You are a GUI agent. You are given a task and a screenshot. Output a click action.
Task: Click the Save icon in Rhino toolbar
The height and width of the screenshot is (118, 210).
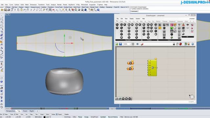(5, 10)
